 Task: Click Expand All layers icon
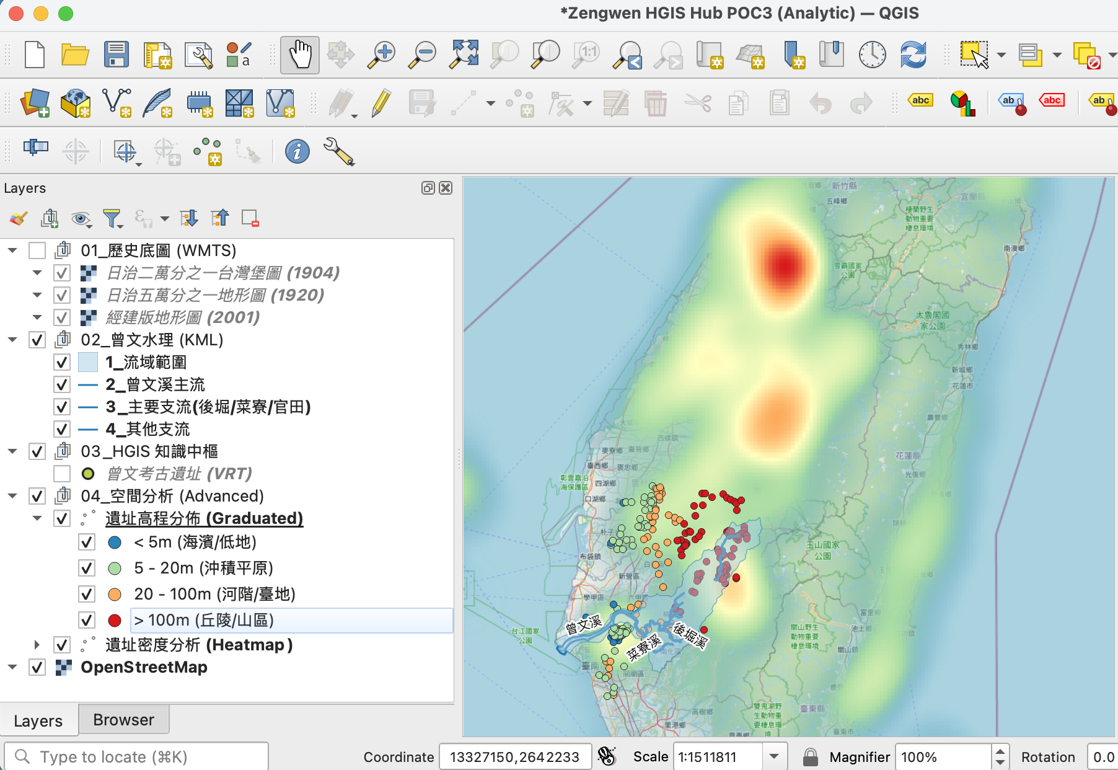[x=189, y=218]
